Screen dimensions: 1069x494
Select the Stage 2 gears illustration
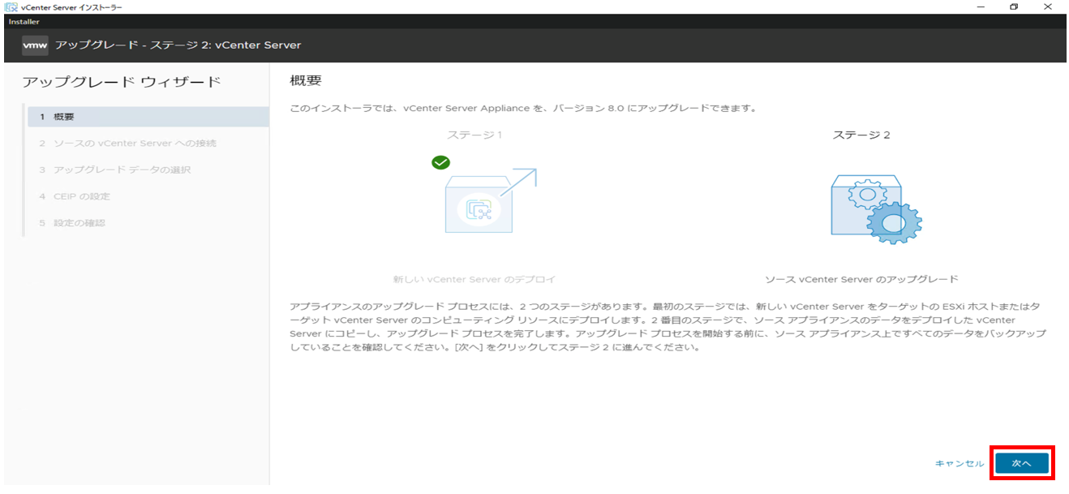(876, 208)
